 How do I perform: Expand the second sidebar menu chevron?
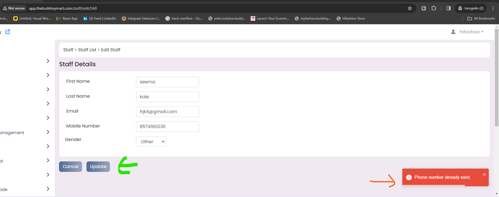[48, 75]
